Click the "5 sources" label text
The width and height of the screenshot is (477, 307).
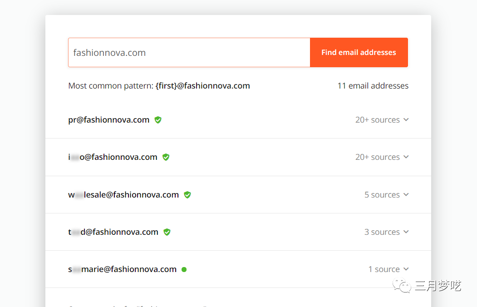point(382,195)
